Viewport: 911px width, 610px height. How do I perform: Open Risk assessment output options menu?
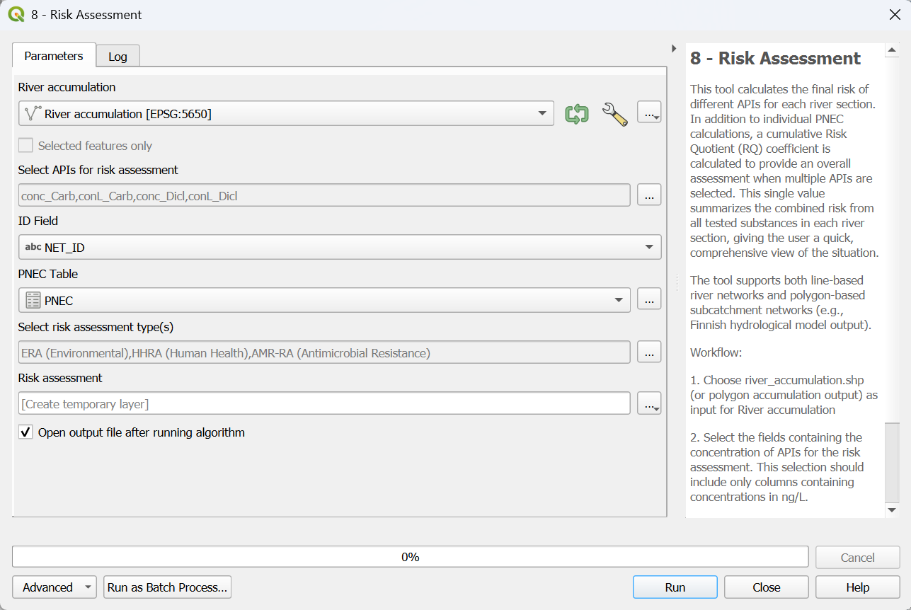pos(649,403)
